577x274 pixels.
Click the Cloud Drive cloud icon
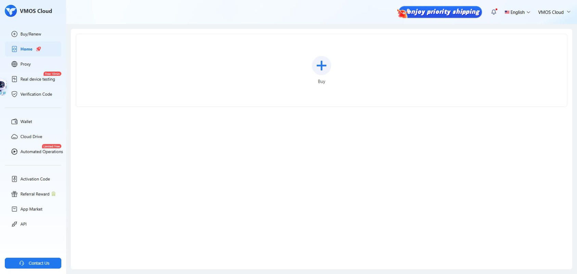click(14, 137)
